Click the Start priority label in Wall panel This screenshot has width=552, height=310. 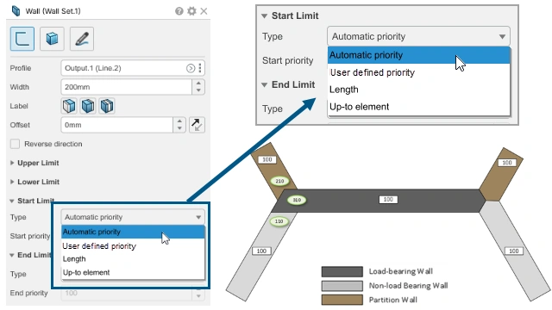[x=30, y=236]
